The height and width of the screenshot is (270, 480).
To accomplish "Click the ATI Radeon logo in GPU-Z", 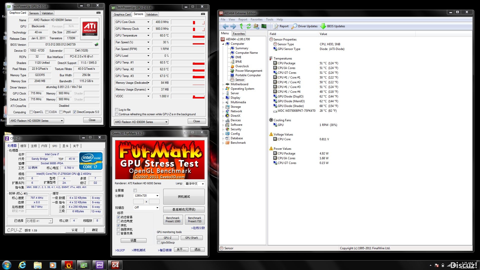I will [x=90, y=29].
